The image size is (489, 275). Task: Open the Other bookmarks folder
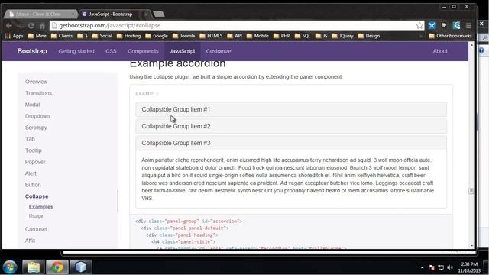[x=450, y=36]
